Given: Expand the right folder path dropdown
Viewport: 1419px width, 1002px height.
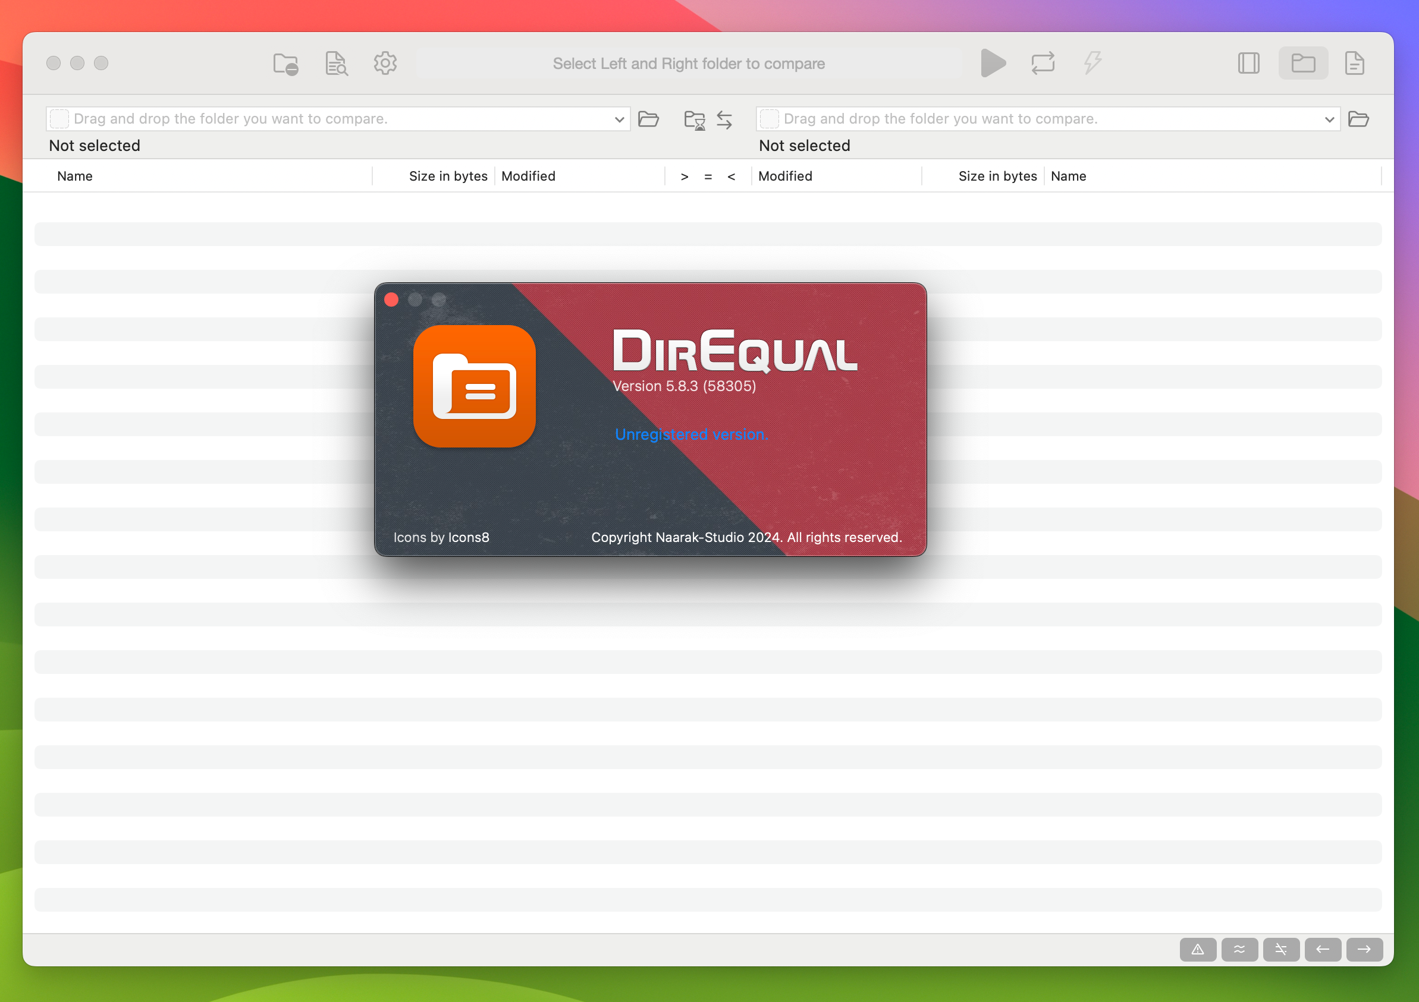Looking at the screenshot, I should pyautogui.click(x=1329, y=119).
